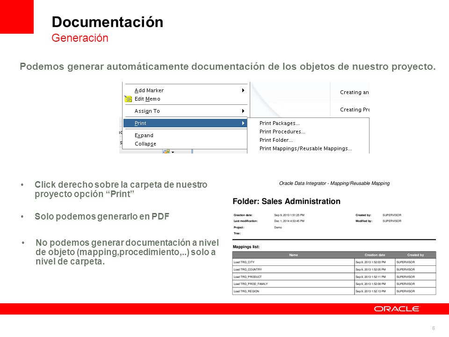Select the highlighted Print menu item
449x337 pixels.
186,123
